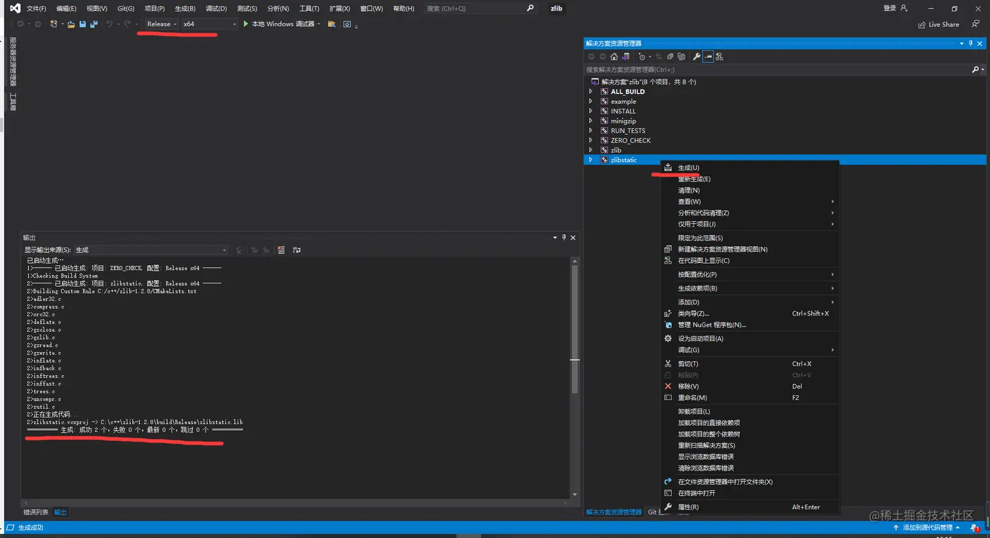Image resolution: width=990 pixels, height=538 pixels.
Task: Click the open file folder icon
Action: click(71, 24)
